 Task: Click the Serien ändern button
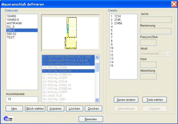[x=126, y=100]
